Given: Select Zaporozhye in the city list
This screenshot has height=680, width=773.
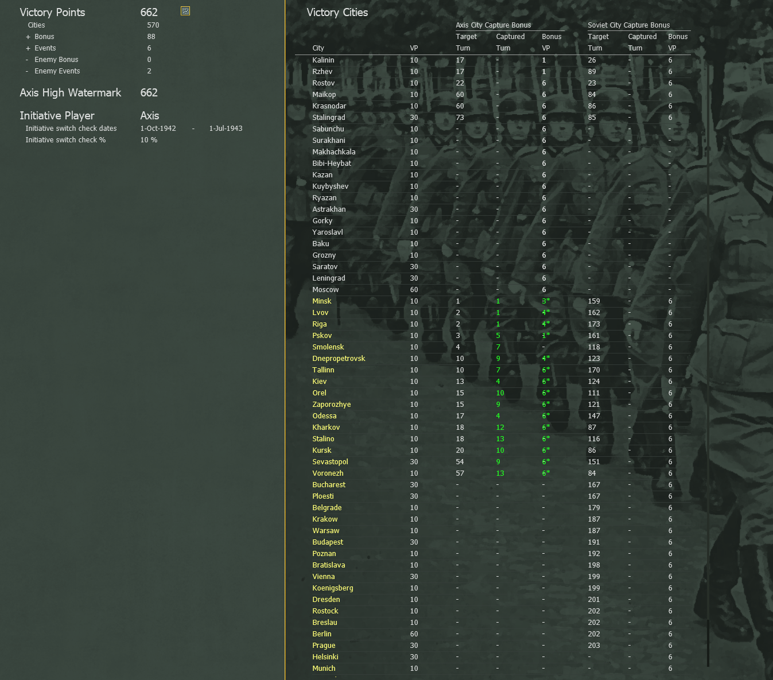Looking at the screenshot, I should coord(332,405).
